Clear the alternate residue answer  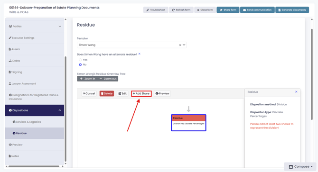pos(140,54)
